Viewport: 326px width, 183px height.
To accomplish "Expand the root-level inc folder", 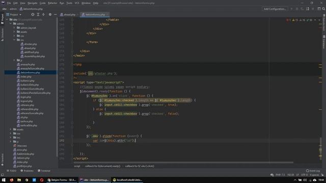I will 11,138.
